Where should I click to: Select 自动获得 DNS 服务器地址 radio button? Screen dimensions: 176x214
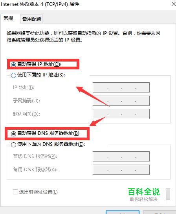pos(13,134)
